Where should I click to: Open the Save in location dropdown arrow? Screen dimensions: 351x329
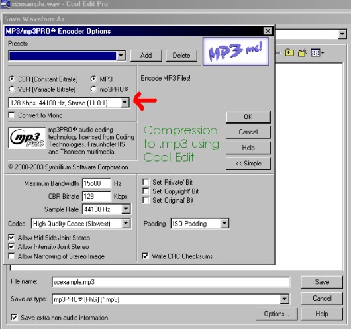point(342,34)
